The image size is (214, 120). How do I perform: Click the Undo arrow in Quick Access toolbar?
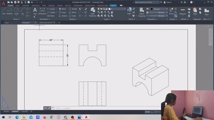pyautogui.click(x=32, y=2)
